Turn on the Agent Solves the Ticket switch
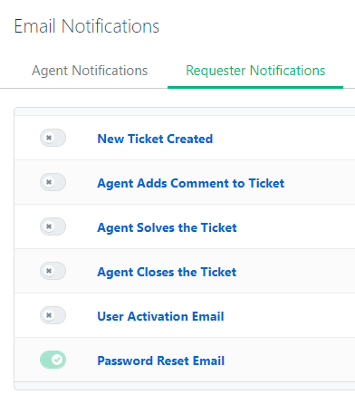355x404 pixels. (53, 226)
